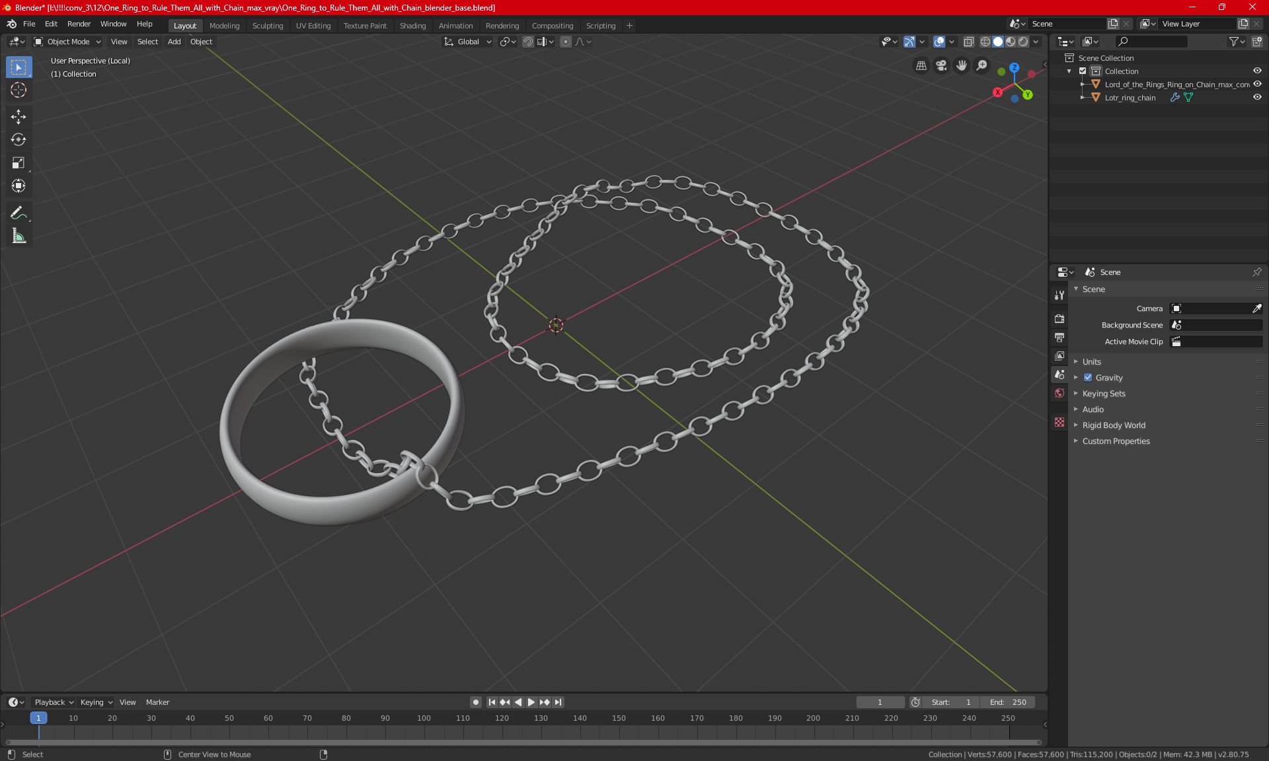The height and width of the screenshot is (761, 1269).
Task: Select the Select Box tool
Action: (x=19, y=67)
